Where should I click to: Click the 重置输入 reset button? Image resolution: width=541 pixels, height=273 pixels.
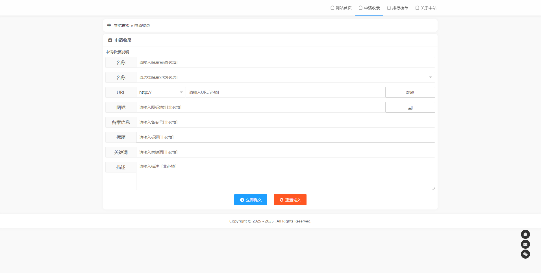pos(290,200)
